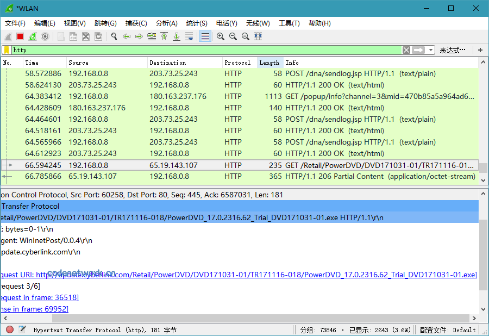The height and width of the screenshot is (336, 489).
Task: Open the filter bookmarks menu
Action: click(x=7, y=49)
